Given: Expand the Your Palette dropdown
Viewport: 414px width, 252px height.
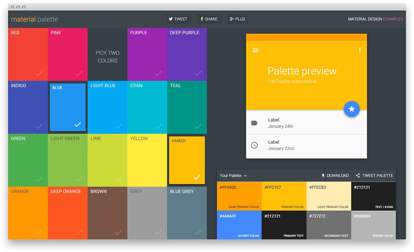Looking at the screenshot, I should pyautogui.click(x=233, y=175).
